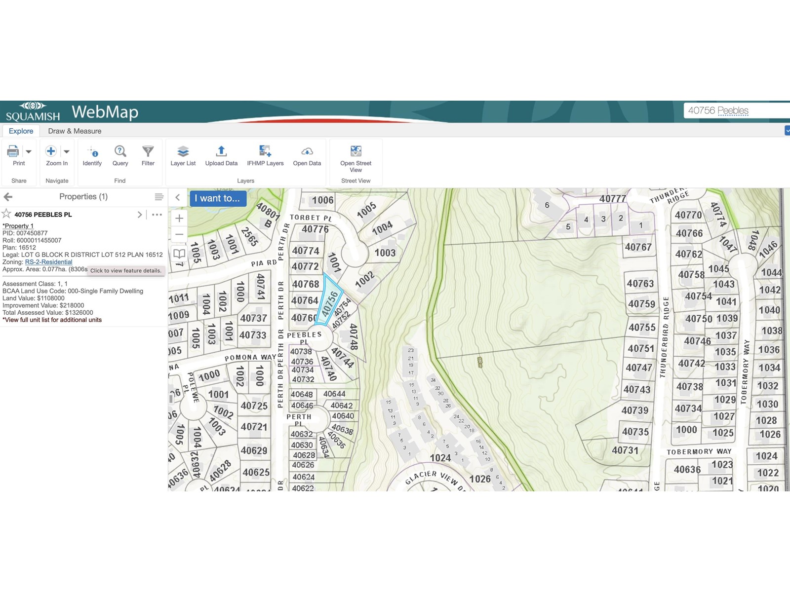Click the address search field

click(736, 111)
